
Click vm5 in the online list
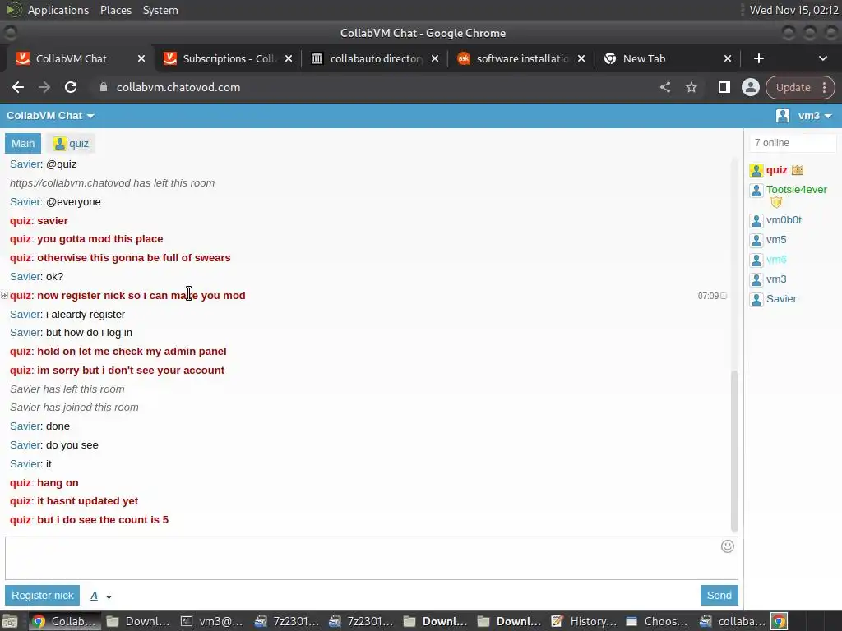pyautogui.click(x=776, y=240)
